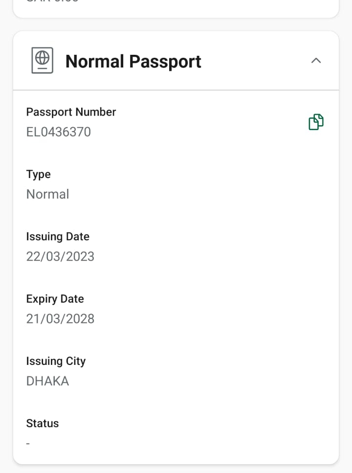The height and width of the screenshot is (473, 352).
Task: Click the Issuing City label
Action: click(56, 361)
